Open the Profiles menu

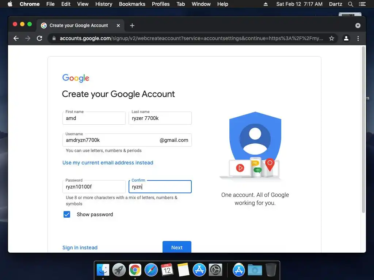click(x=161, y=4)
